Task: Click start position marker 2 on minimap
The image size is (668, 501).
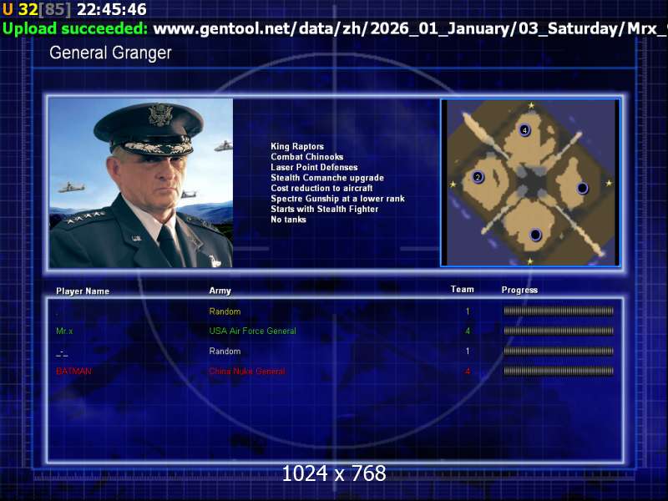Action: point(478,177)
